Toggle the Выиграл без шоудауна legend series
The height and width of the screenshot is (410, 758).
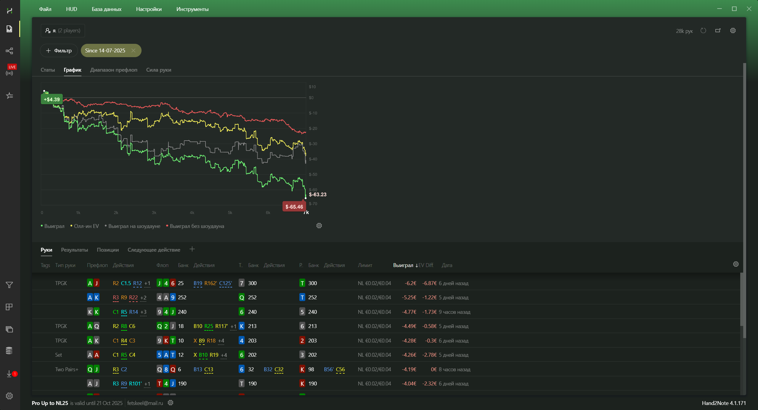(195, 226)
